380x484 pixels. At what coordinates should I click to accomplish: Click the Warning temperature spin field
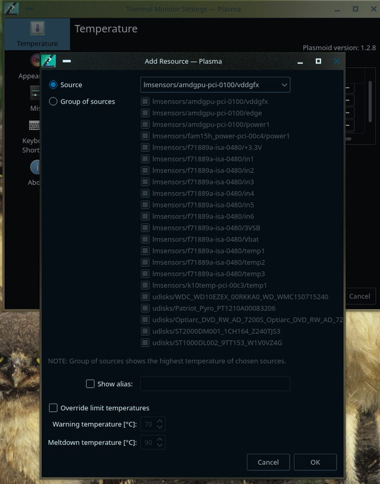(x=152, y=424)
